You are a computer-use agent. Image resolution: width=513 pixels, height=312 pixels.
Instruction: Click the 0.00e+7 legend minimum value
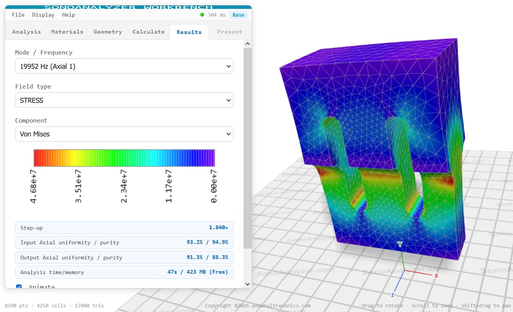(x=214, y=186)
